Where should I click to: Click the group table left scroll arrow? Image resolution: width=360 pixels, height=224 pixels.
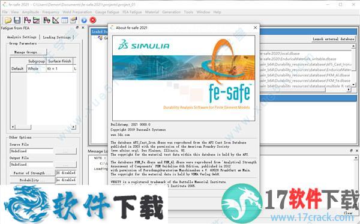[13, 127]
